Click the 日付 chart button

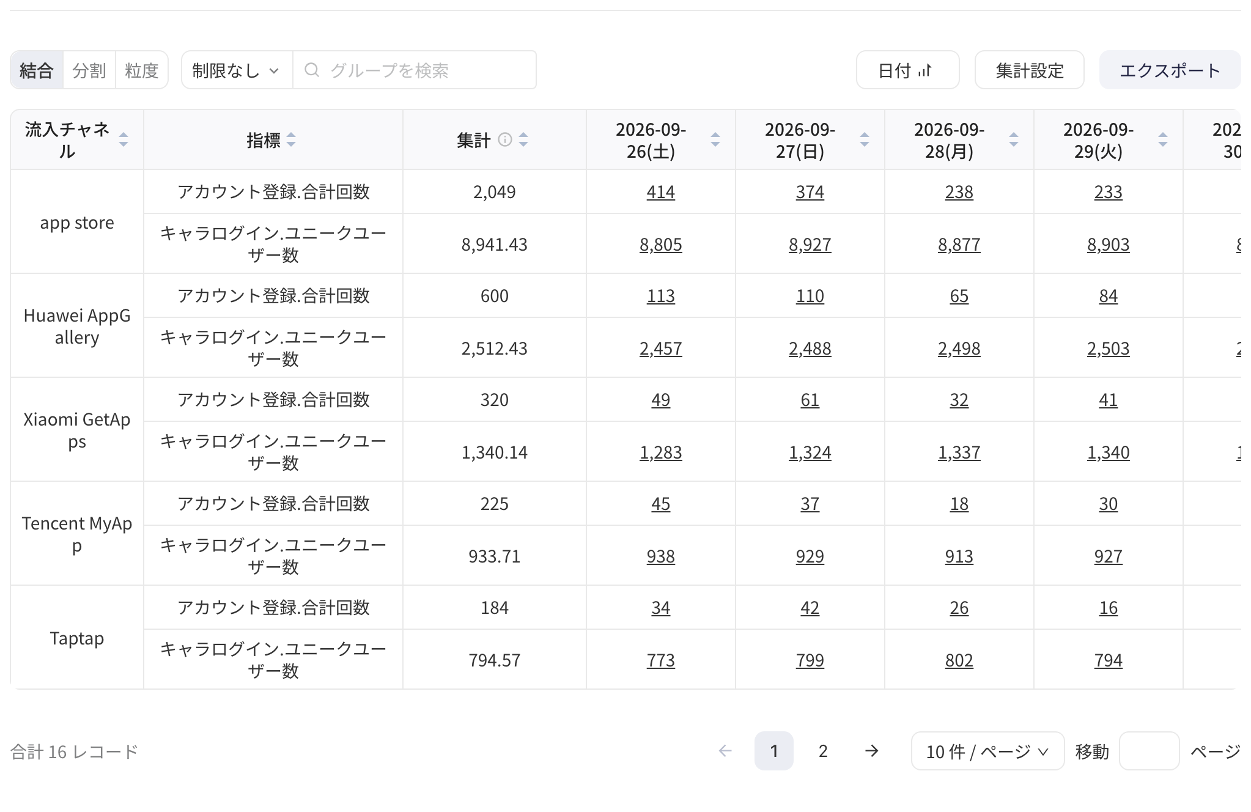(907, 70)
